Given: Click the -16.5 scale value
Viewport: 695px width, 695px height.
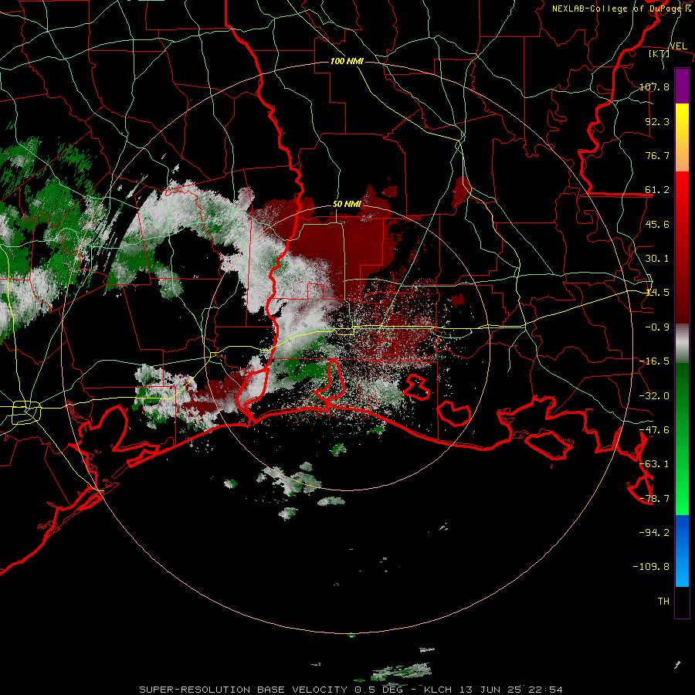Looking at the screenshot, I should pos(654,361).
